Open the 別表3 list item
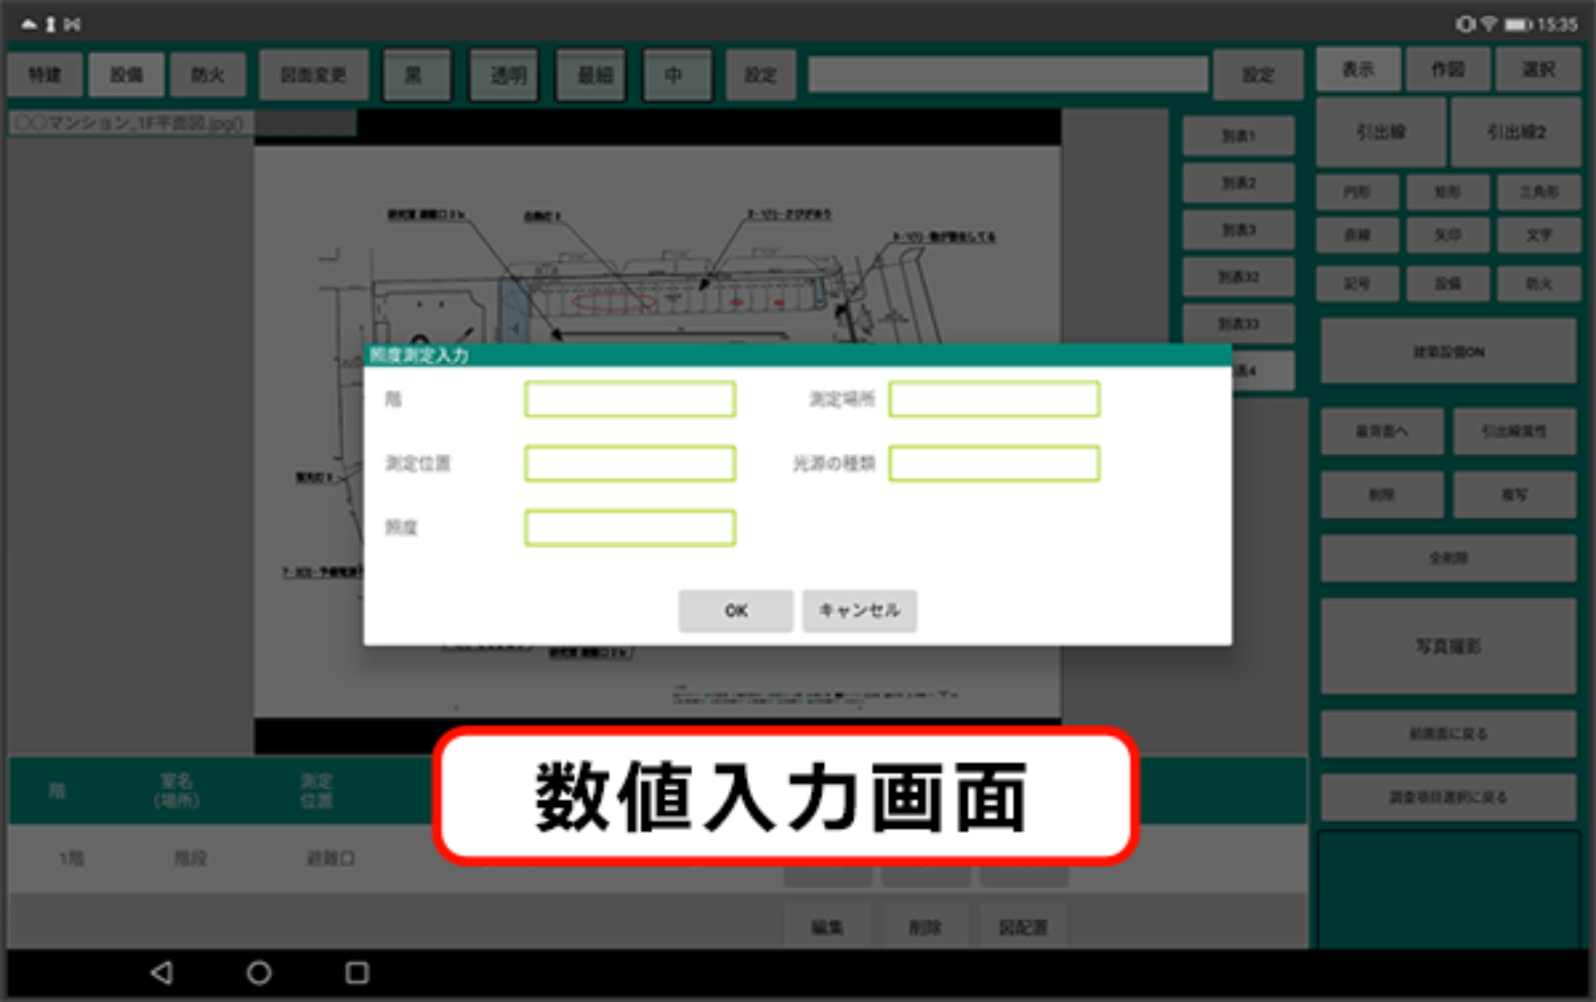The image size is (1596, 1002). pyautogui.click(x=1239, y=230)
